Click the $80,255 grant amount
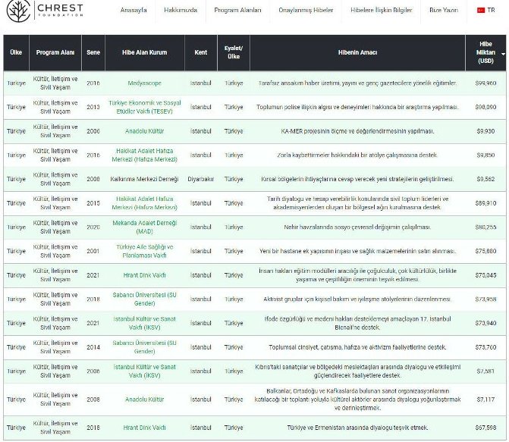509x442 pixels. point(485,227)
